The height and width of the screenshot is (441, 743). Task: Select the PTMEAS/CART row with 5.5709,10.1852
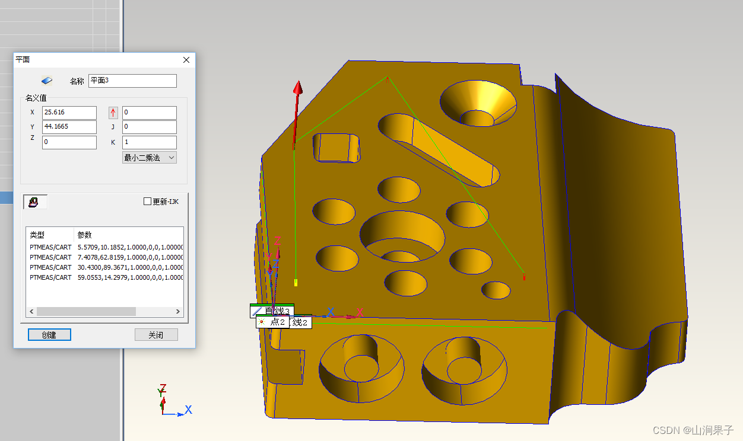click(105, 247)
